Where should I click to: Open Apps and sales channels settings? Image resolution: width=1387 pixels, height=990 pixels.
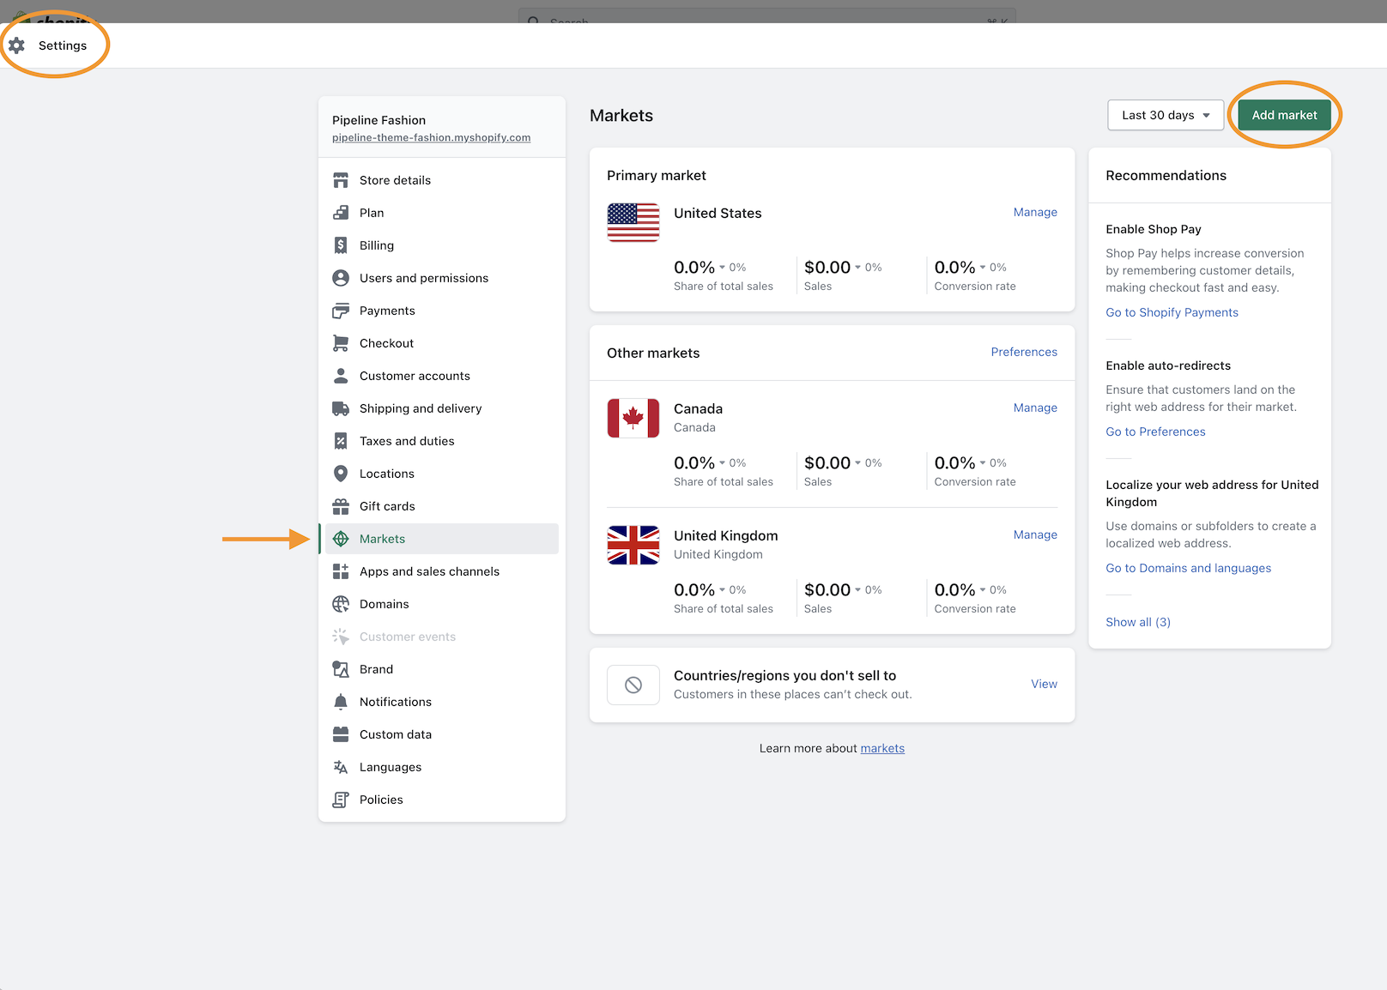pyautogui.click(x=429, y=571)
